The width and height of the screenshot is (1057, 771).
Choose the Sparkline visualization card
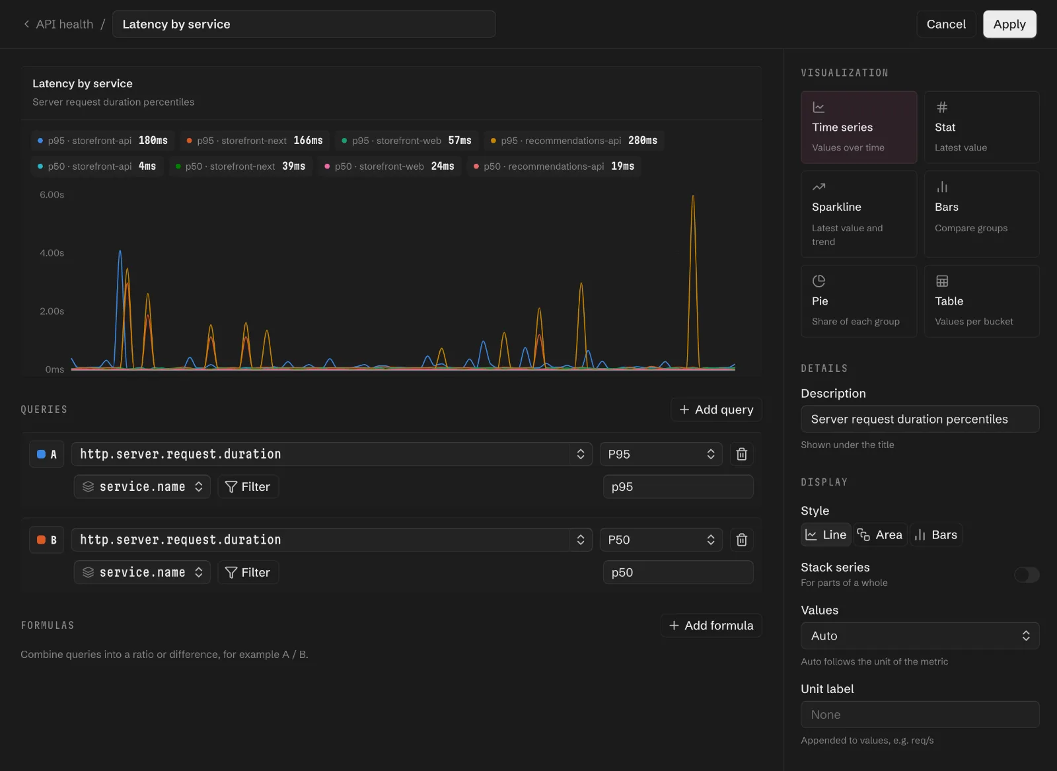859,214
